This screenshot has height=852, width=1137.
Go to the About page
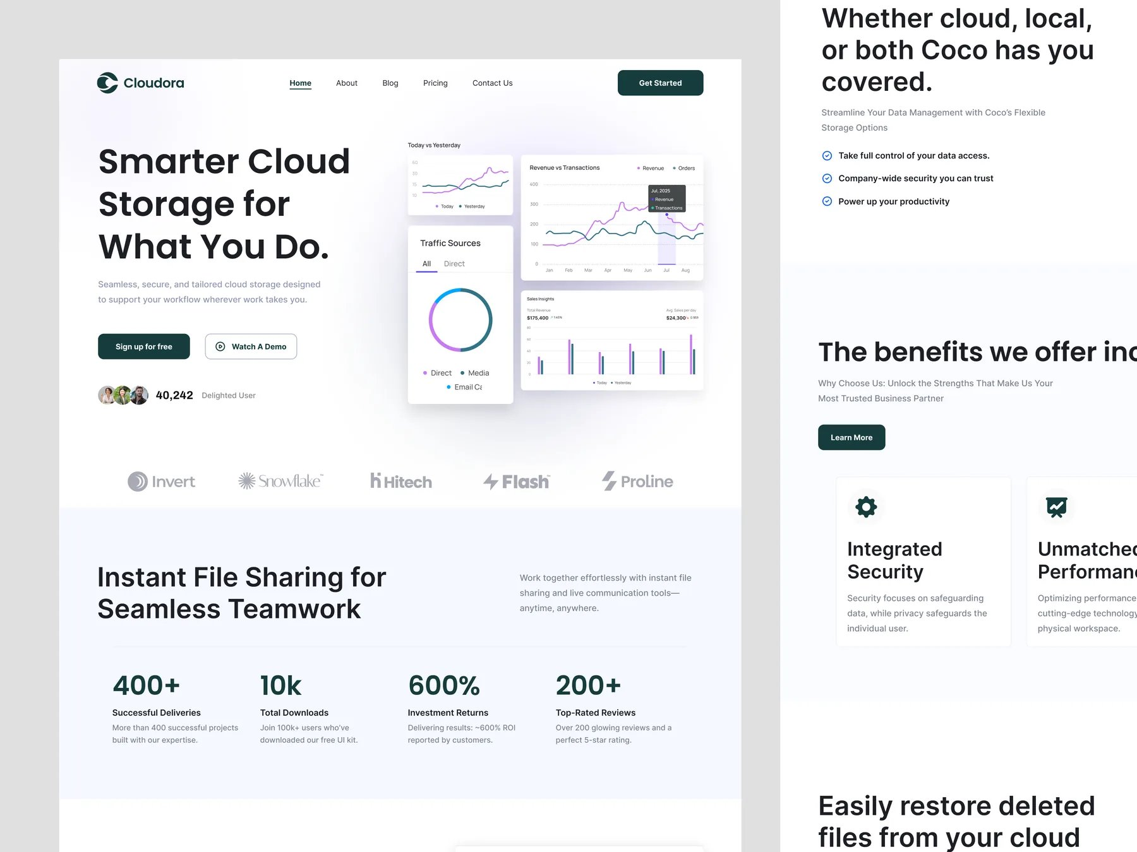[x=347, y=83]
